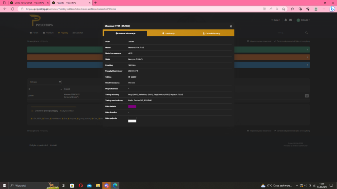
Task: Open the browser favorites list
Action: point(292,9)
